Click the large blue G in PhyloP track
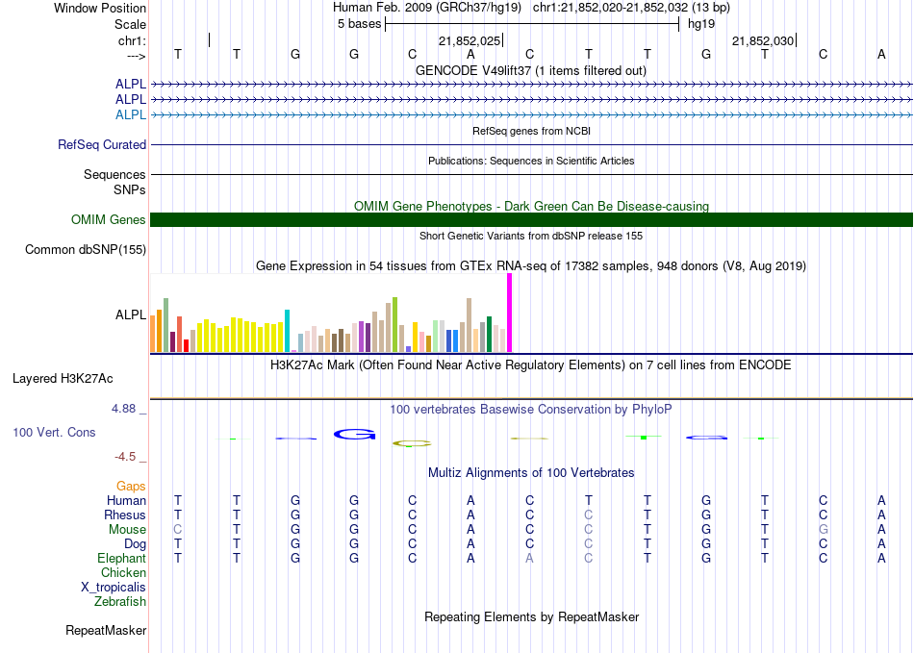The image size is (914, 653). (x=354, y=434)
